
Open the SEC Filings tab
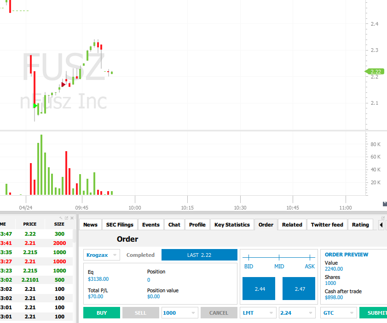(120, 225)
